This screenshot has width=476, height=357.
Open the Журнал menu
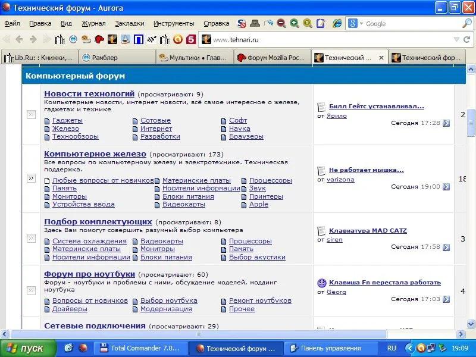(93, 23)
